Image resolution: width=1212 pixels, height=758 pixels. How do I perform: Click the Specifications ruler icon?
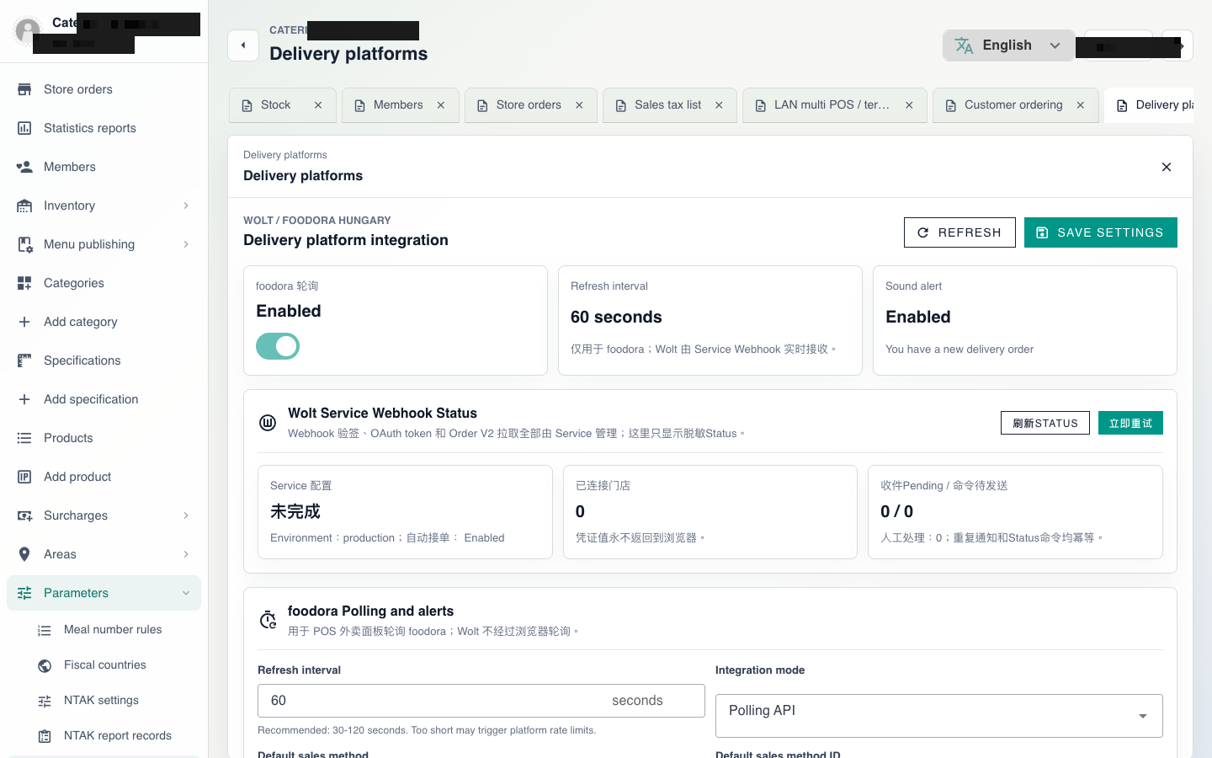pyautogui.click(x=24, y=360)
